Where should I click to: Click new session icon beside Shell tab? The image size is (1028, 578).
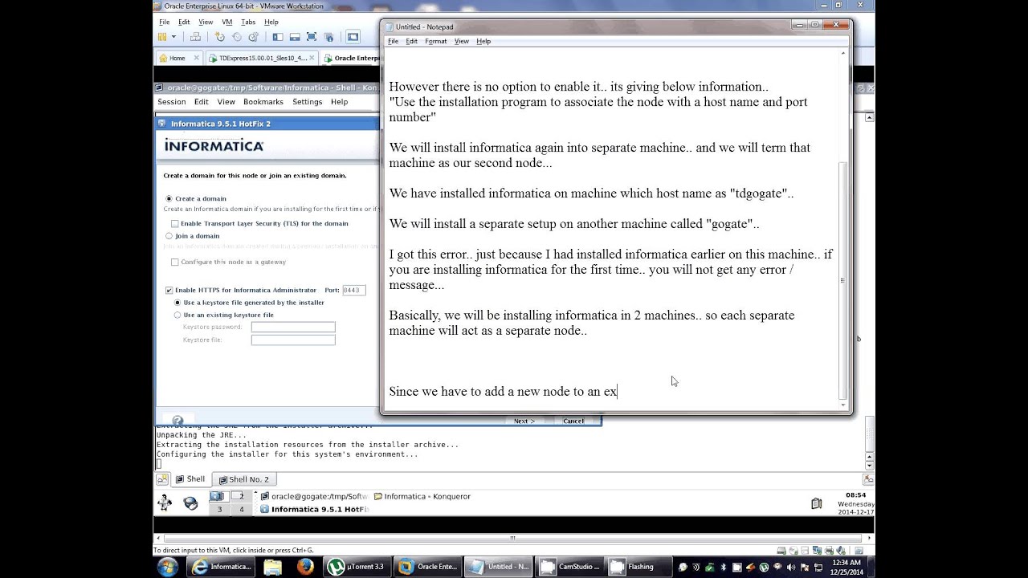pyautogui.click(x=162, y=479)
